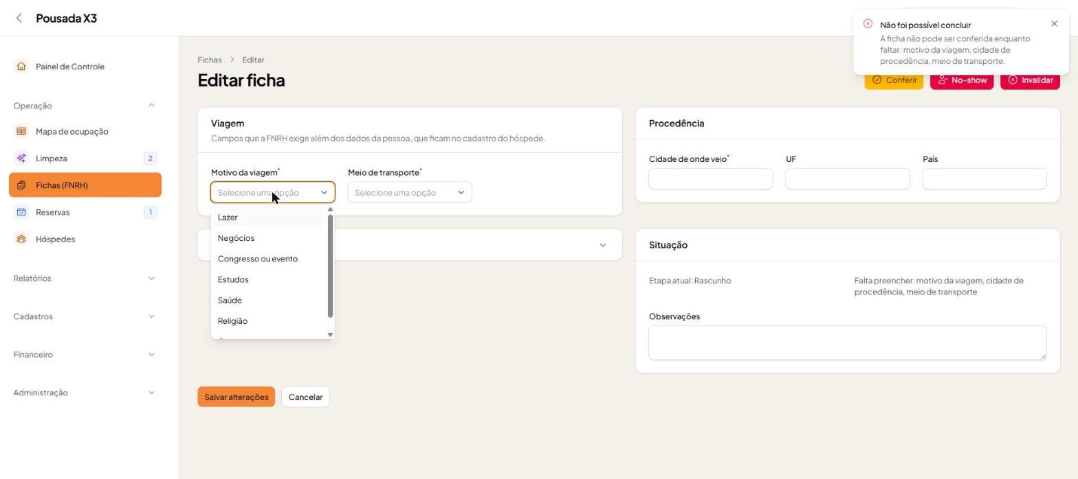The image size is (1078, 479).
Task: Click the Mapa de ocupação table icon
Action: [21, 132]
